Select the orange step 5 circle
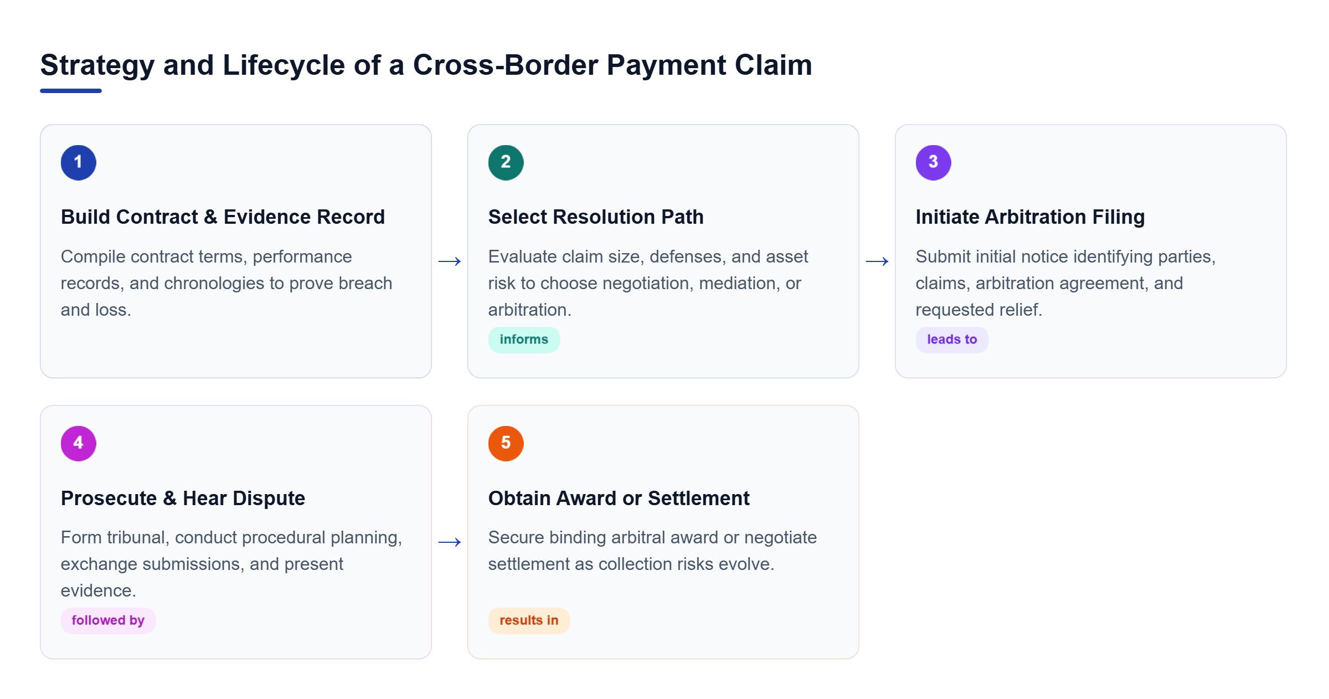The height and width of the screenshot is (699, 1329). click(506, 443)
